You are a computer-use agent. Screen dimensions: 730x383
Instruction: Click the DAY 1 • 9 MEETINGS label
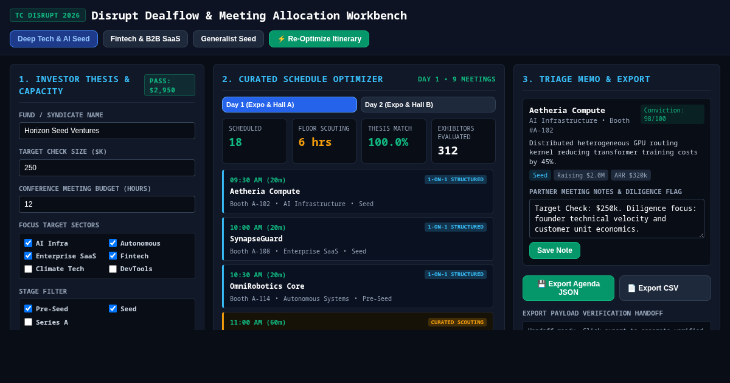click(457, 79)
